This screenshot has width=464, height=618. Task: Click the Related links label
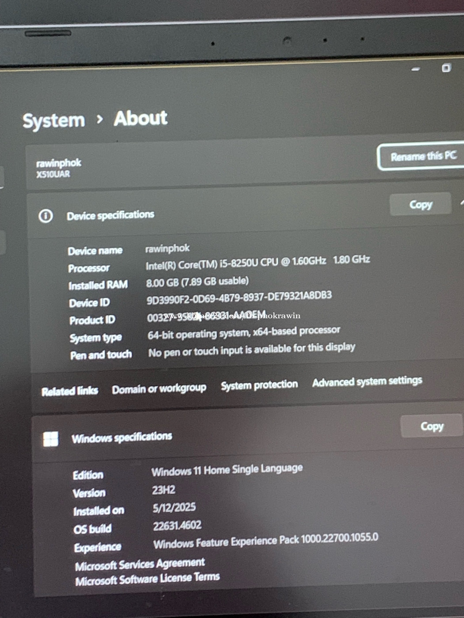tap(70, 391)
